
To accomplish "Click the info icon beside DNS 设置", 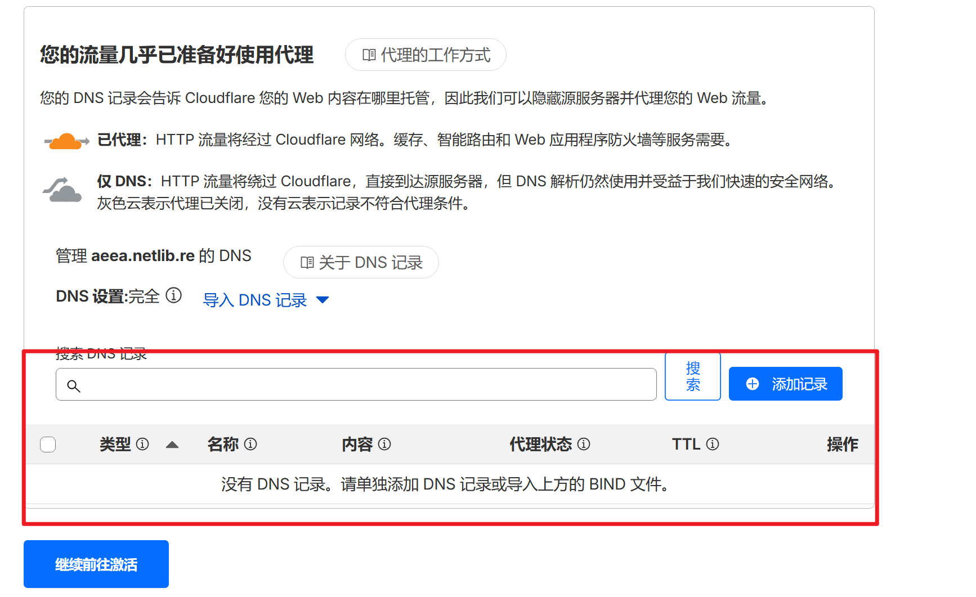I will click(x=174, y=295).
